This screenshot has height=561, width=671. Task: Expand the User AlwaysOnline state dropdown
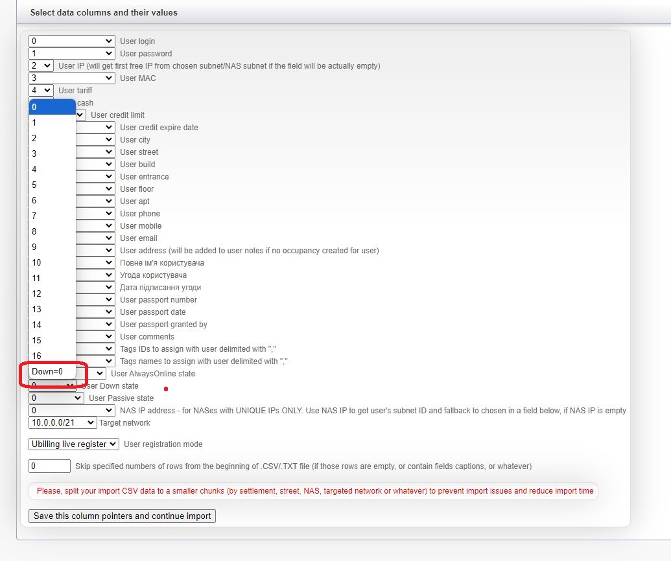coord(91,374)
